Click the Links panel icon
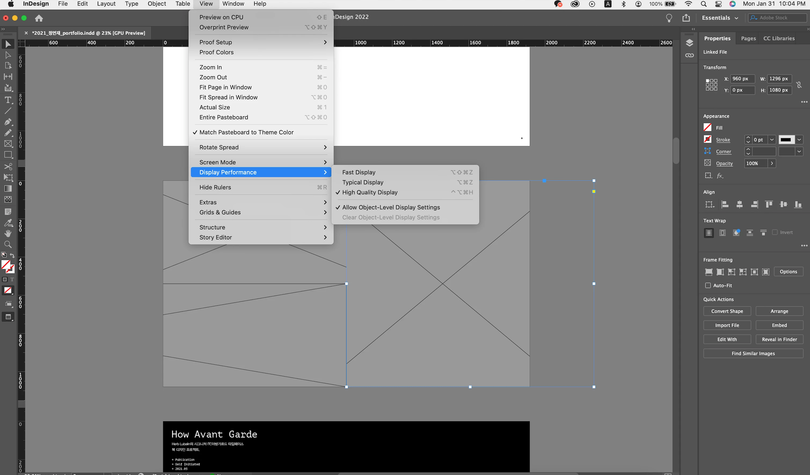Image resolution: width=810 pixels, height=475 pixels. 689,55
